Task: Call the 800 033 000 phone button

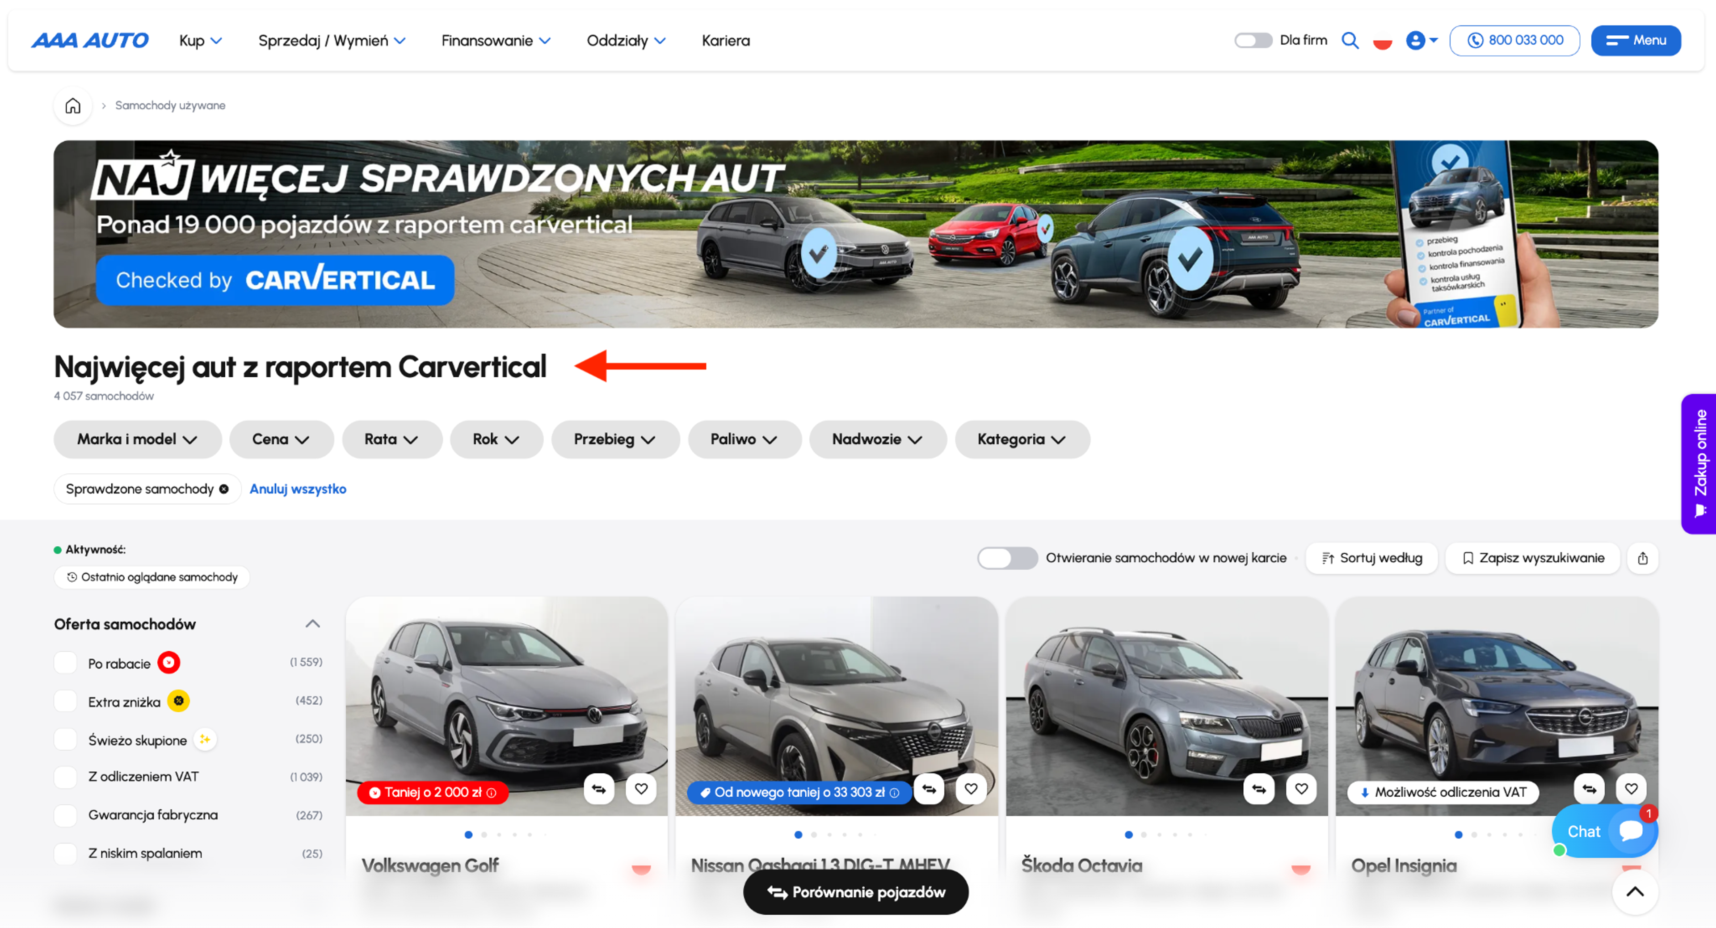Action: point(1514,41)
